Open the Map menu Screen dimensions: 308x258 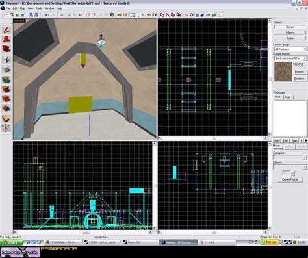tap(22, 8)
